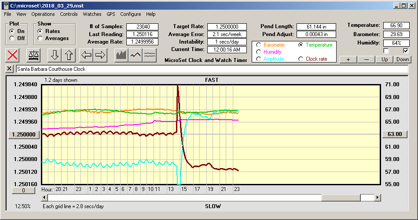Click the Barometer reading field
Screen dimensions: 418x220
(x=396, y=34)
